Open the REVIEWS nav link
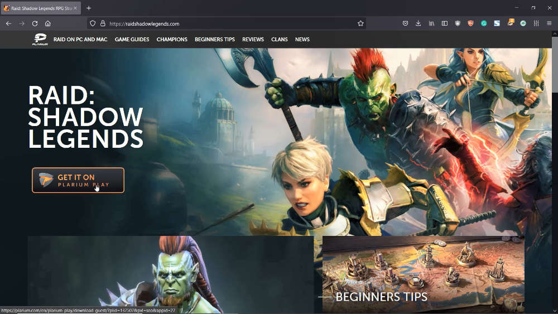Image resolution: width=558 pixels, height=314 pixels. pos(253,40)
